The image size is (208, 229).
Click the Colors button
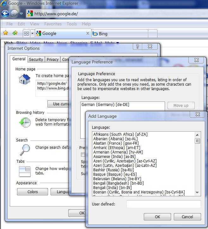(33, 192)
